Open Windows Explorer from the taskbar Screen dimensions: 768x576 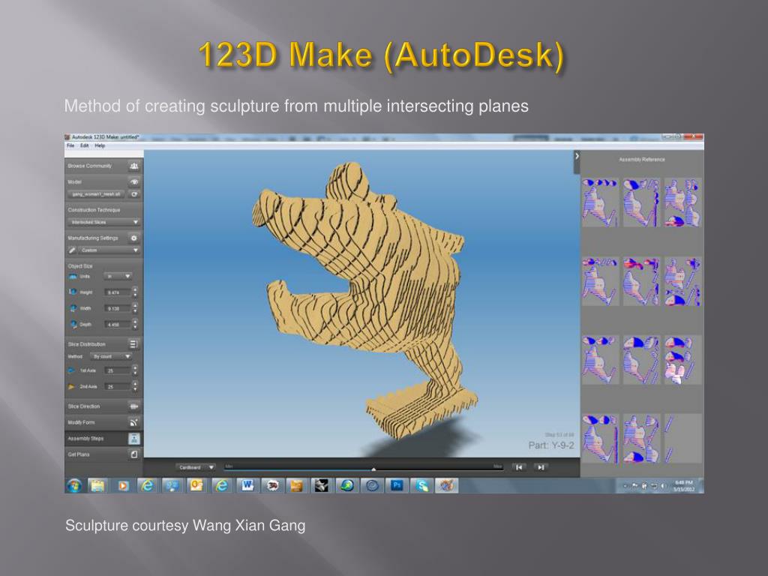[x=98, y=485]
